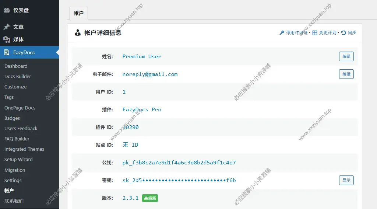
Task: Click 显示 button to reveal the secret key
Action: click(x=346, y=180)
